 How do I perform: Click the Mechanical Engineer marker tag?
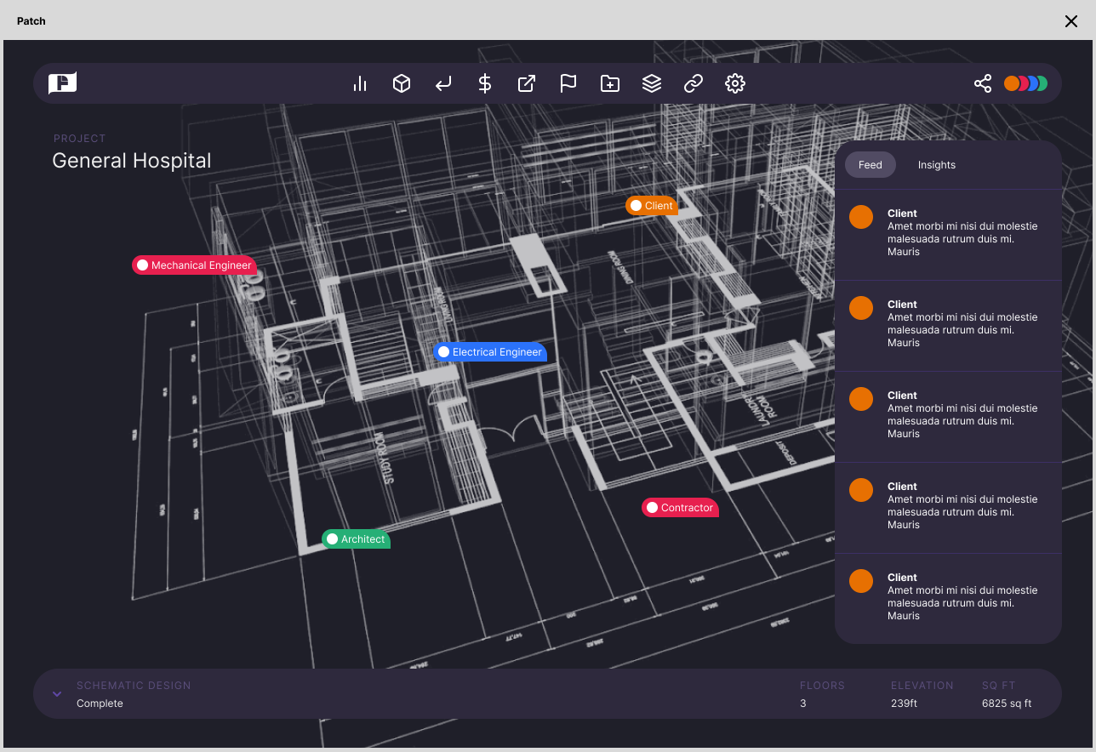point(194,265)
